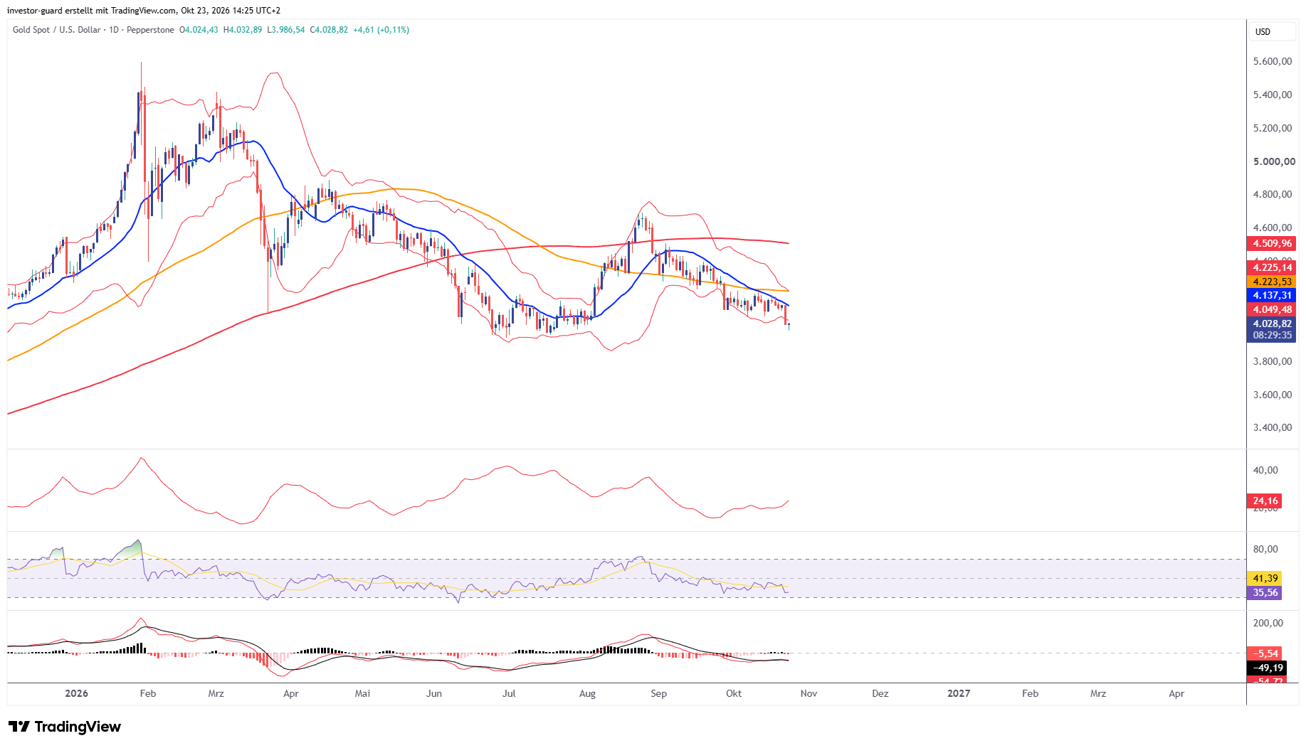Click the current price 4.028,82 label

1272,324
